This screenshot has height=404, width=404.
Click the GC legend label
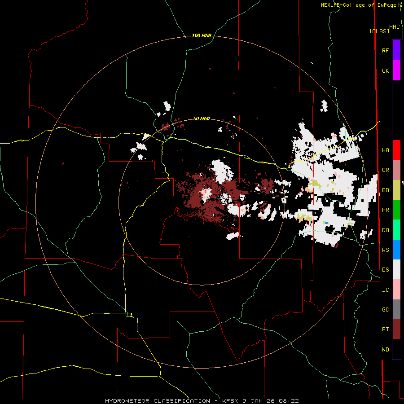(385, 310)
